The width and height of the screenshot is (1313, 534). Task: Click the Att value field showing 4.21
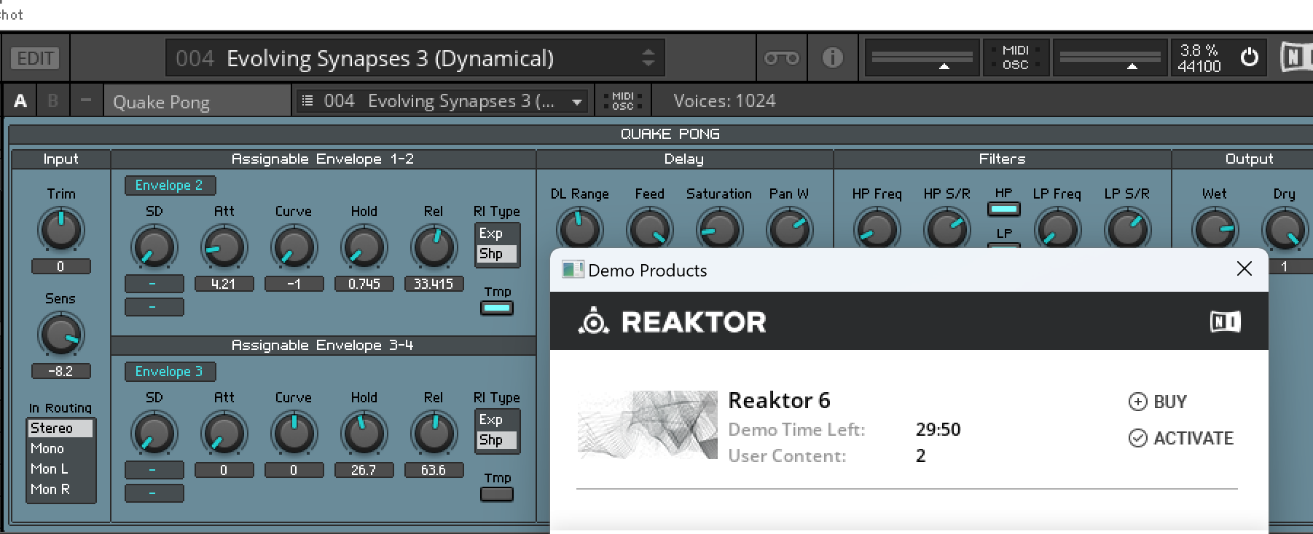(x=224, y=284)
